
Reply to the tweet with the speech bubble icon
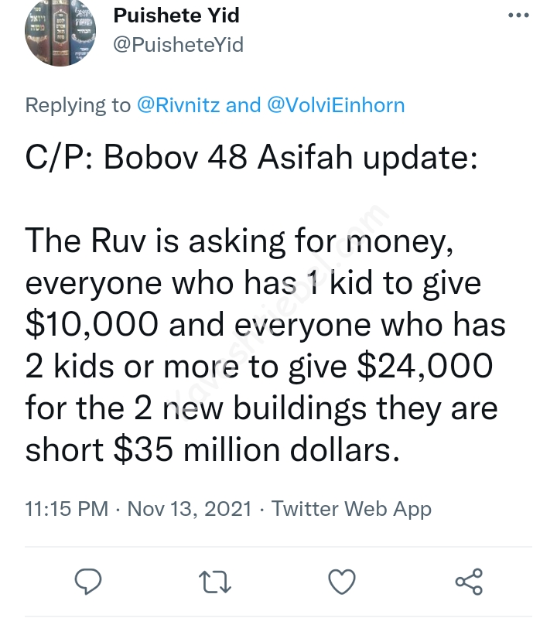click(90, 581)
